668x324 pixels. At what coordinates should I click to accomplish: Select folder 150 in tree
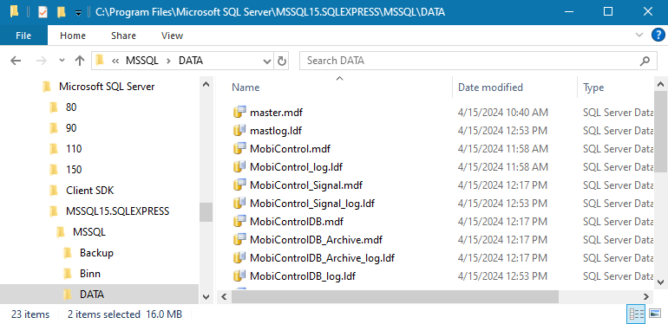pos(74,170)
